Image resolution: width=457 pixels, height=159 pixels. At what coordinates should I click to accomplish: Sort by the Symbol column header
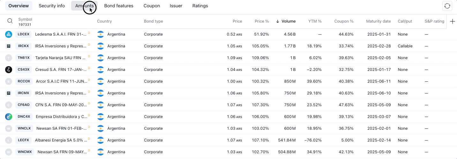tap(25, 19)
